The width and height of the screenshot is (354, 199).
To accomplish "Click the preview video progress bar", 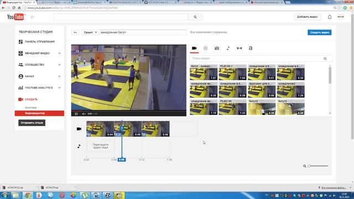I will 129,111.
